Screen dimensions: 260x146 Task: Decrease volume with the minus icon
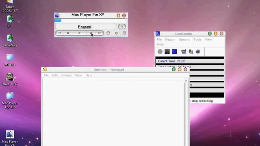[108, 33]
